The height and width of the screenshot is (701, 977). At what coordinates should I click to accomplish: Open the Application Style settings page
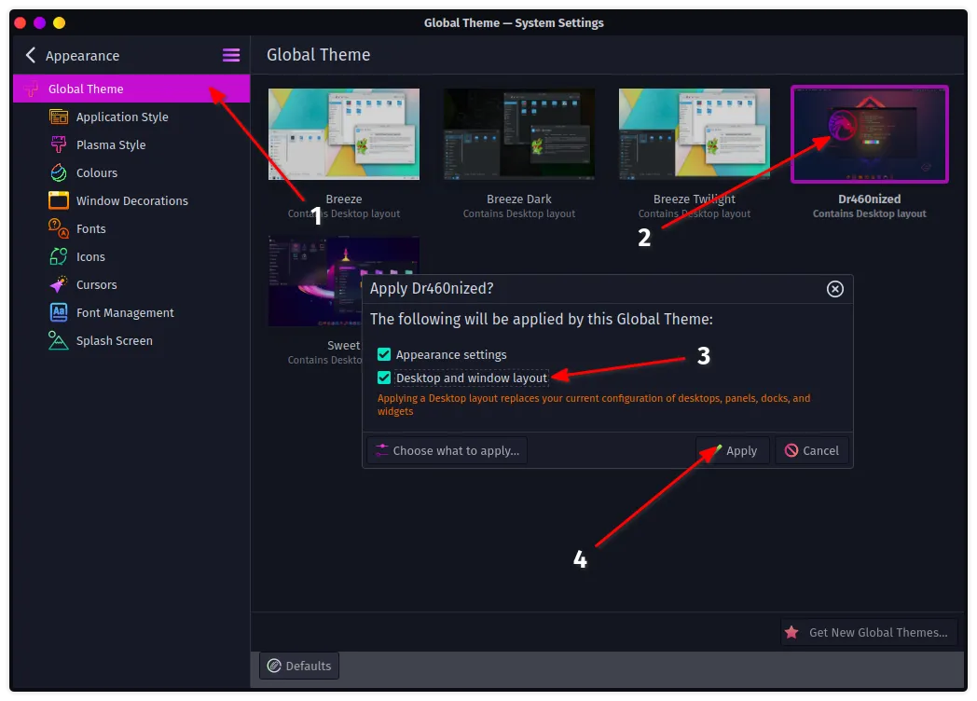click(x=131, y=117)
